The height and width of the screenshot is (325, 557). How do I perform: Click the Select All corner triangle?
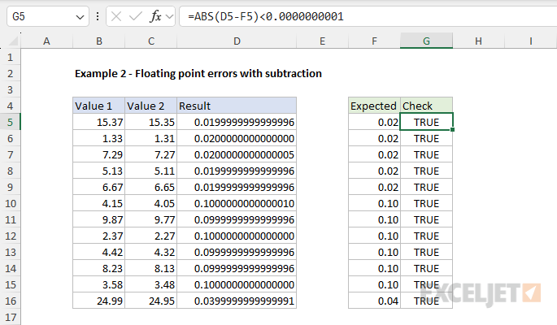(x=13, y=41)
